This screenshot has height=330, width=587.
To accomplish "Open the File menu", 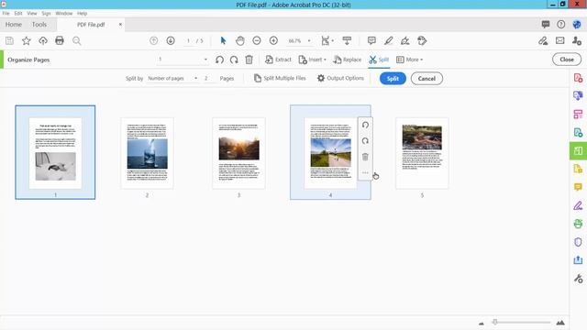I will (6, 13).
